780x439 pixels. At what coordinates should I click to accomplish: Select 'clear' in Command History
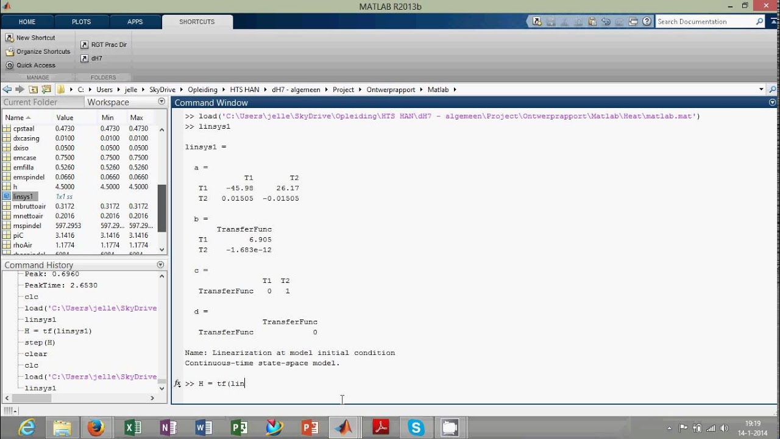(x=36, y=354)
